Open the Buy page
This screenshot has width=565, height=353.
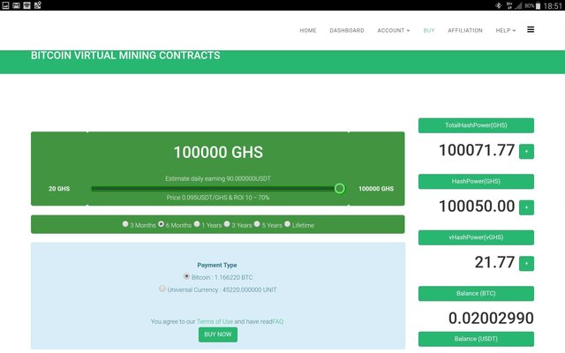tap(429, 31)
